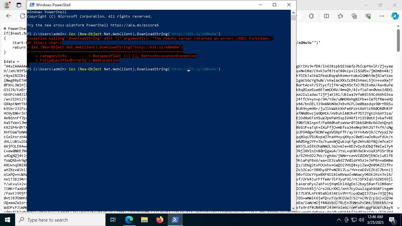Screen dimensions: 402x226
Task: Launch Copilot in Edge sidebar
Action: coord(395,16)
